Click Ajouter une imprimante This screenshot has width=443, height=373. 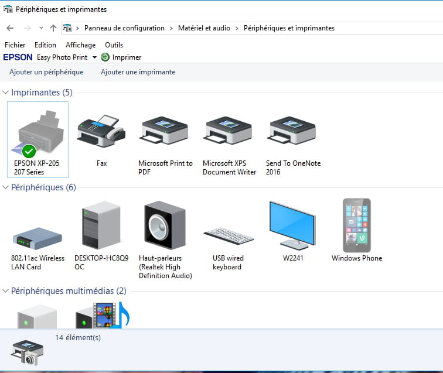click(x=138, y=72)
